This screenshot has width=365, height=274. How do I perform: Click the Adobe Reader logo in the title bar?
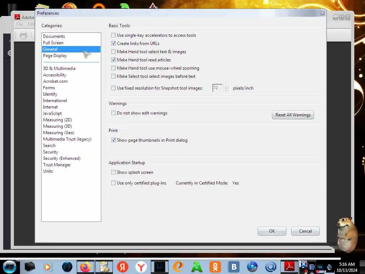(x=17, y=17)
